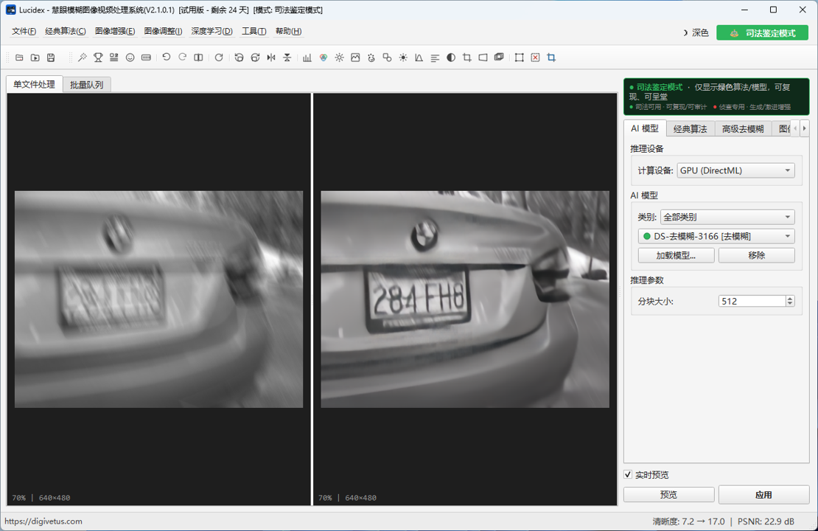The width and height of the screenshot is (818, 531).
Task: Open the 类别 全部类别 dropdown
Action: click(x=727, y=217)
